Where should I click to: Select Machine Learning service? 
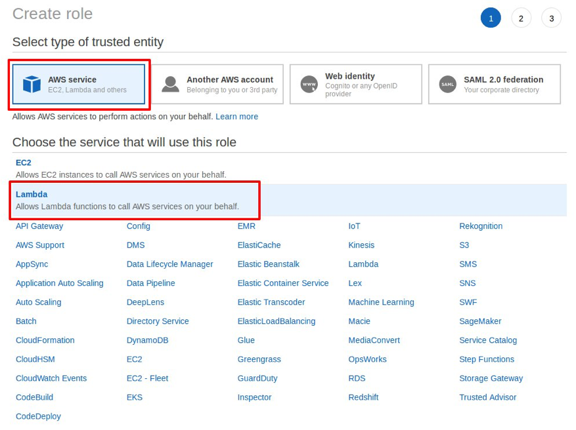point(382,302)
